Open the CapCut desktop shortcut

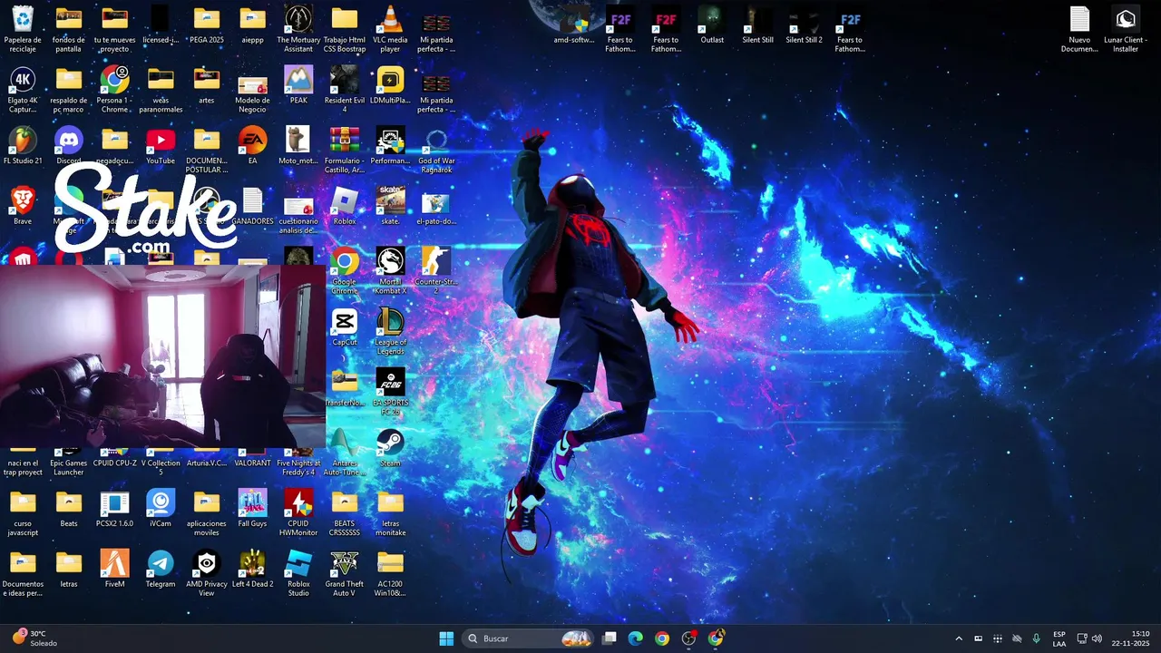point(345,327)
